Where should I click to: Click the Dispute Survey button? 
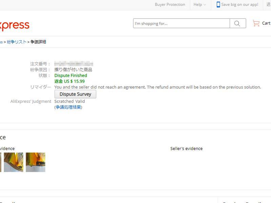[75, 94]
